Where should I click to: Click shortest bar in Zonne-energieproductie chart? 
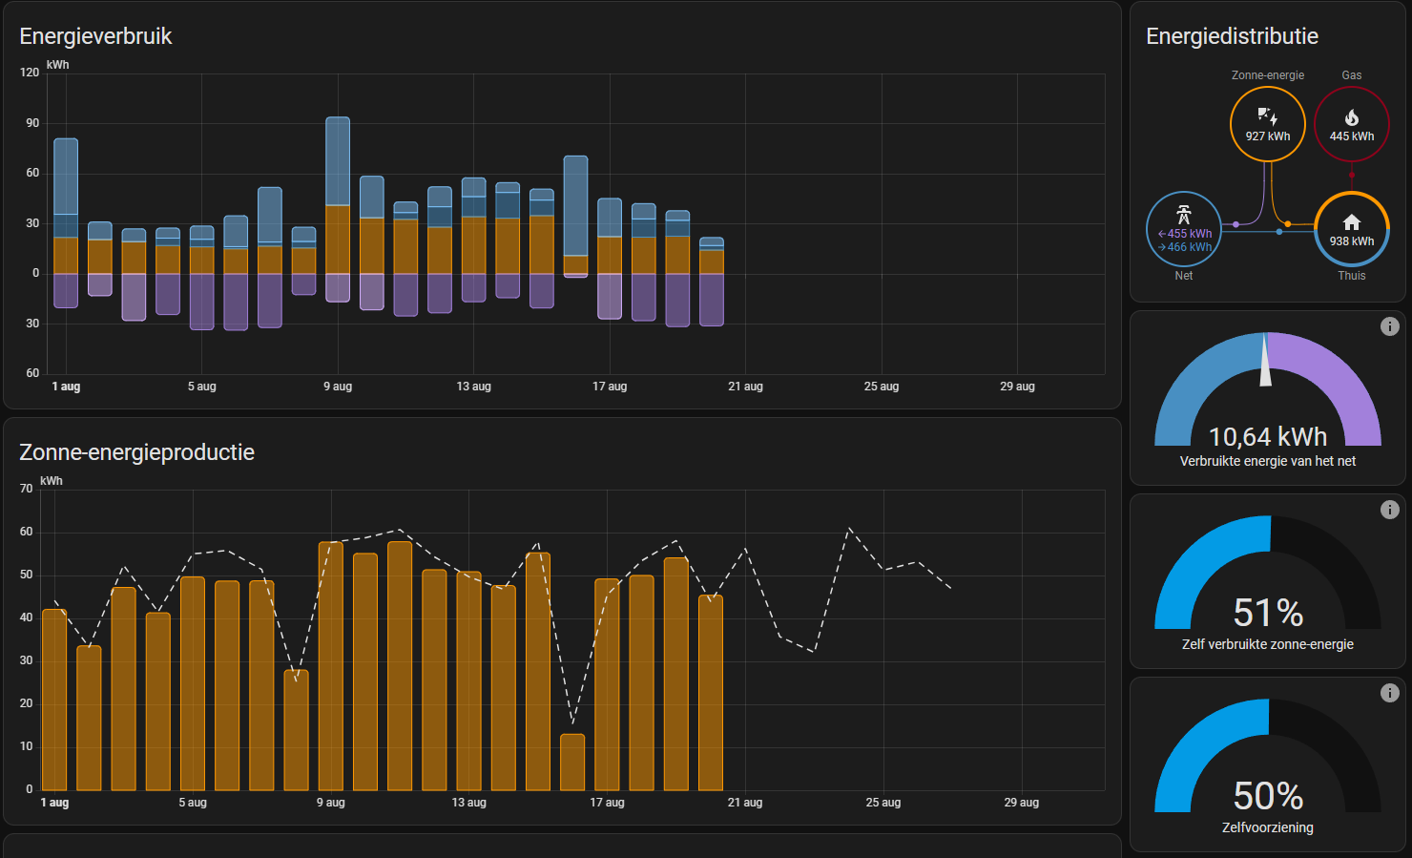(572, 762)
